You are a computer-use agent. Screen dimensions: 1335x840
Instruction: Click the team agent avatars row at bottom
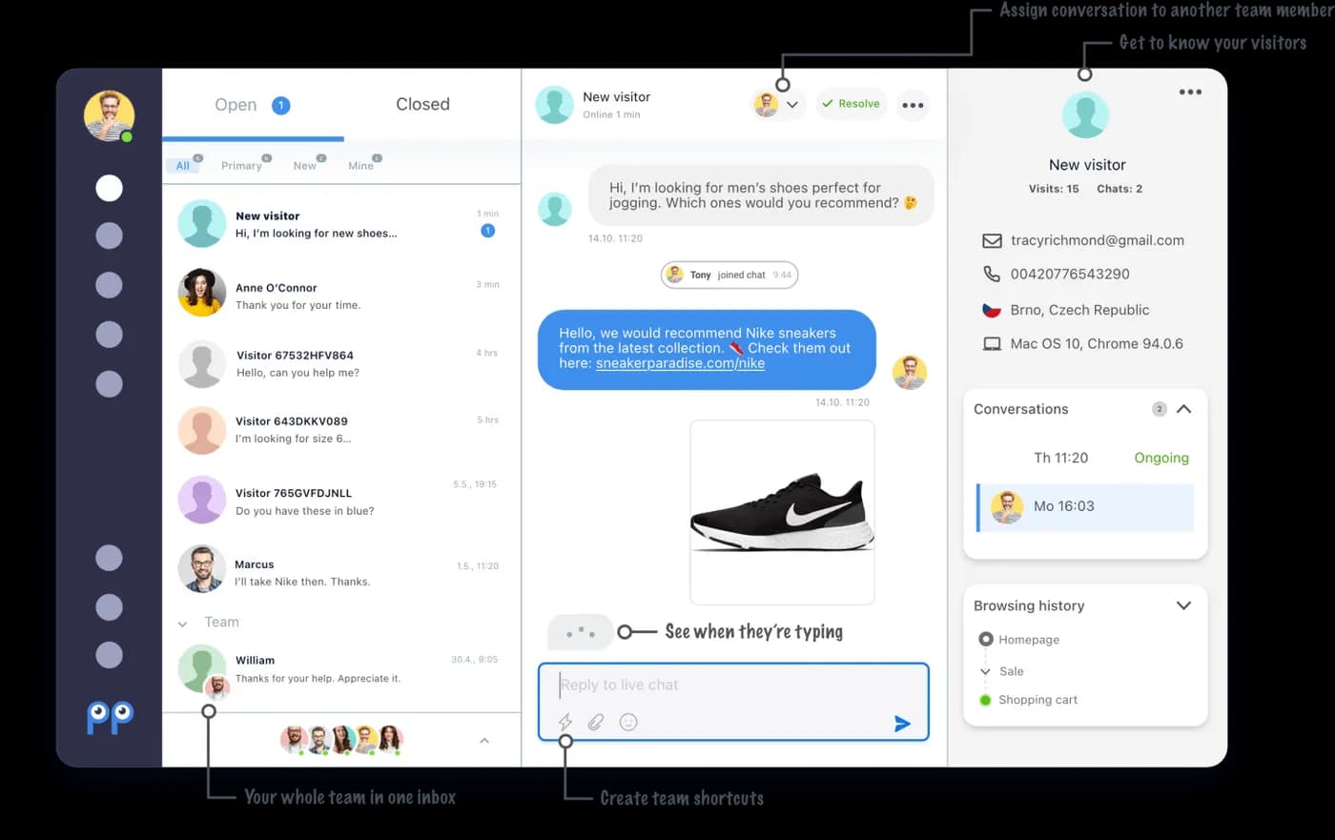pos(341,739)
